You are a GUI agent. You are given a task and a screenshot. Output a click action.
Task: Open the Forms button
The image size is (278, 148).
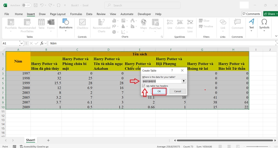(51, 26)
